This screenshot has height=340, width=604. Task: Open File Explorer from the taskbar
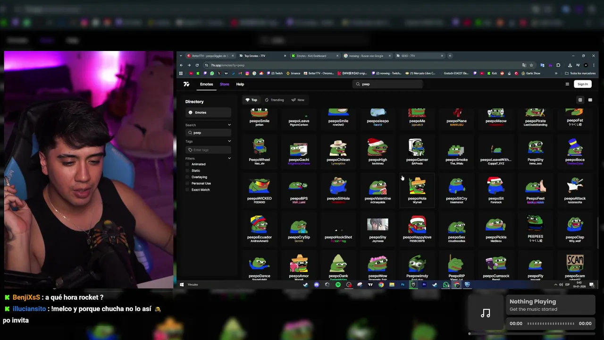(392, 284)
